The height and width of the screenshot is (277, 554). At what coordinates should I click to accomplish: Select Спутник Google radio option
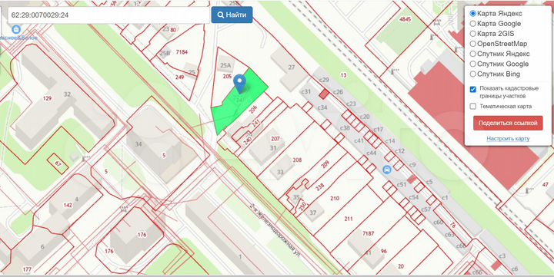(x=472, y=64)
